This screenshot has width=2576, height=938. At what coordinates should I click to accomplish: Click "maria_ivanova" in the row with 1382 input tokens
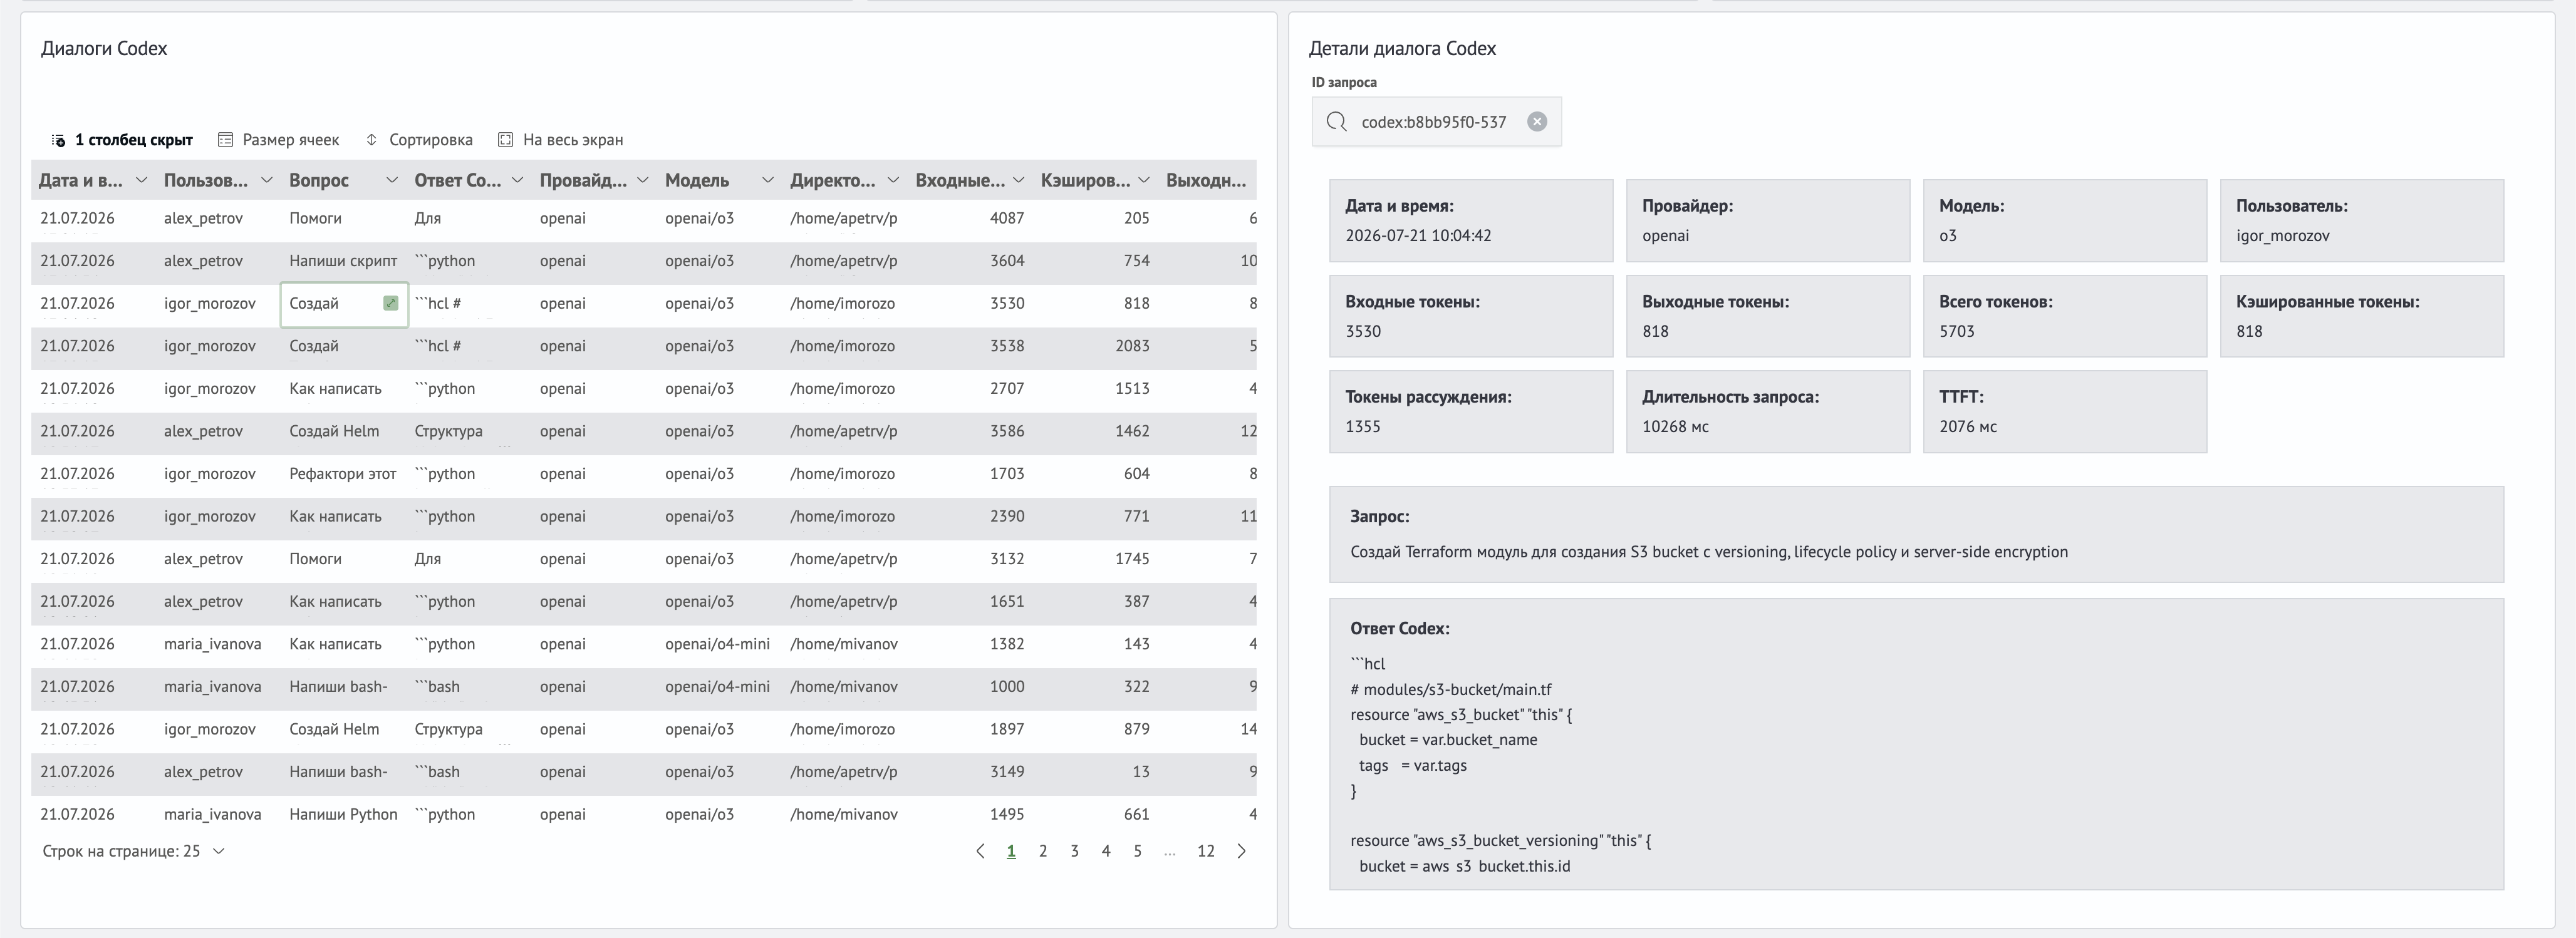(x=212, y=644)
